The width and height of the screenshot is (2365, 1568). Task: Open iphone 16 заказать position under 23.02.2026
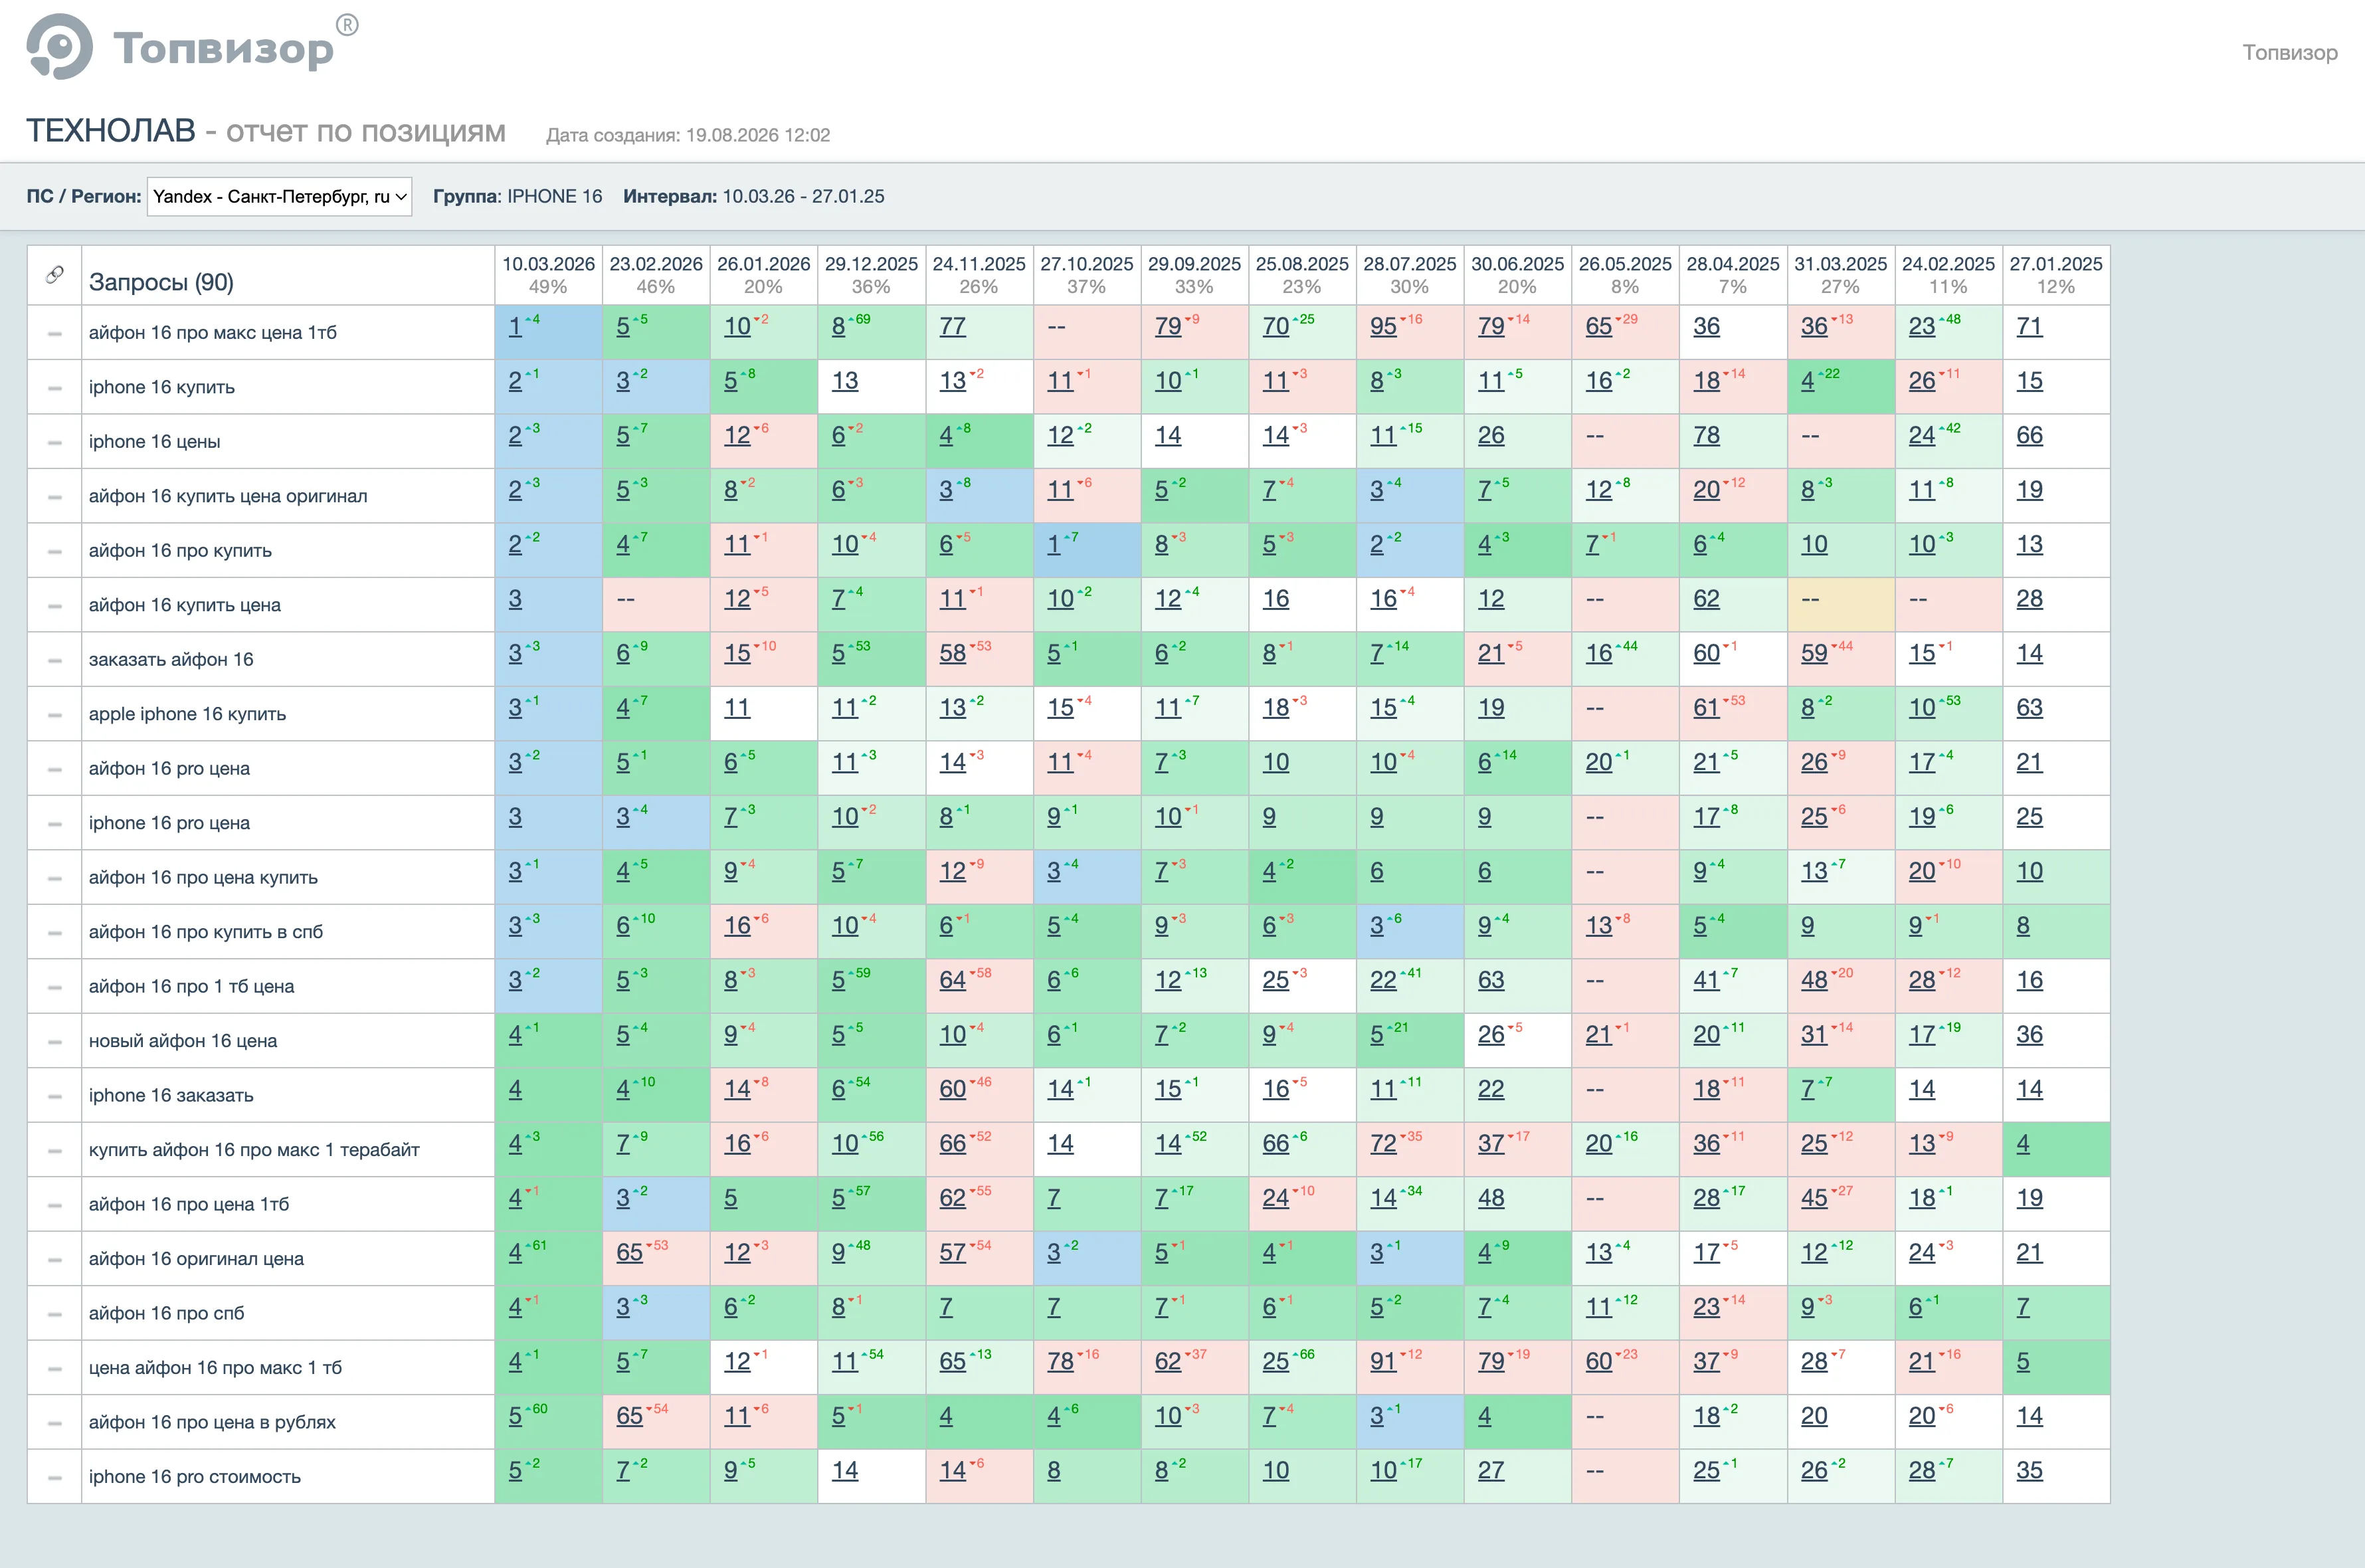(622, 1089)
